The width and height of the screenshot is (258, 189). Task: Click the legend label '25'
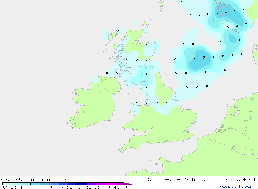tap(79, 187)
